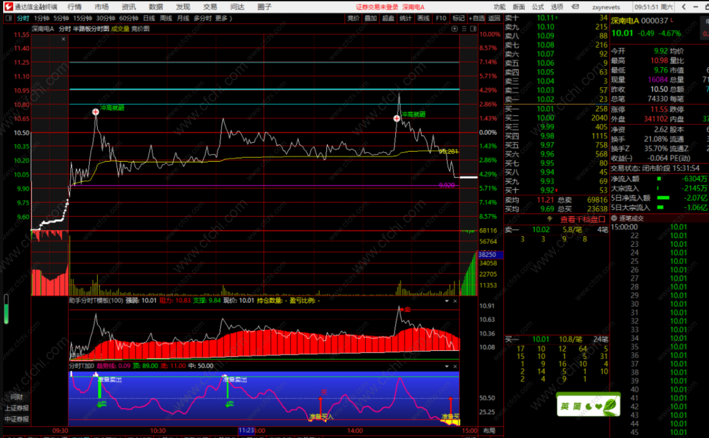Click the F10 button
This screenshot has height=438, width=709.
click(441, 18)
